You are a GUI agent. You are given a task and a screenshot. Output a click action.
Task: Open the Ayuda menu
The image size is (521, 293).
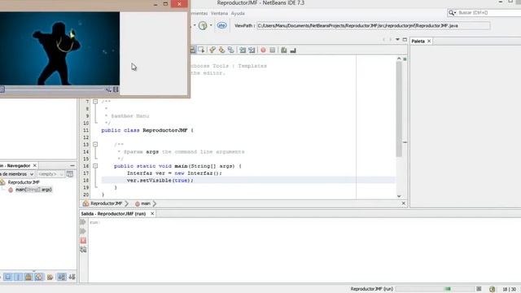click(238, 13)
